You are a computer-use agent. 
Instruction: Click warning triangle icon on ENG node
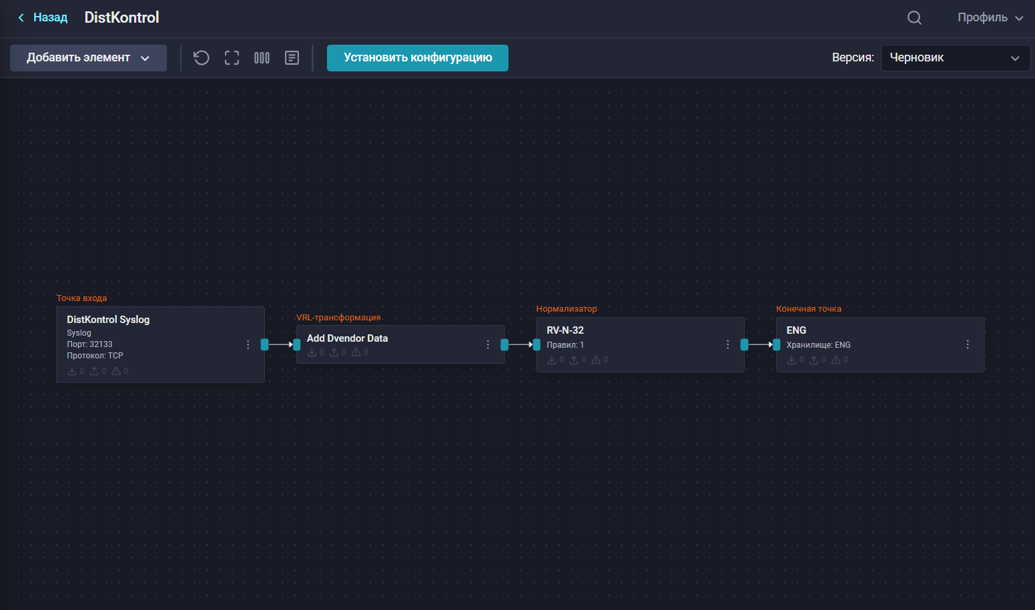tap(835, 360)
